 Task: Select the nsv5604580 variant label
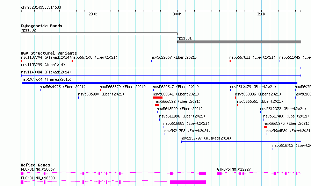(x=288, y=131)
